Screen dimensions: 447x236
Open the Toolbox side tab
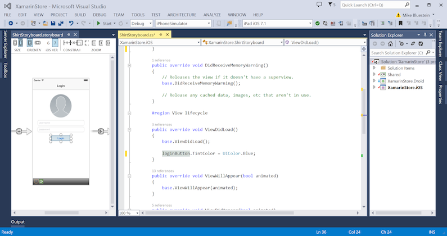click(5, 70)
